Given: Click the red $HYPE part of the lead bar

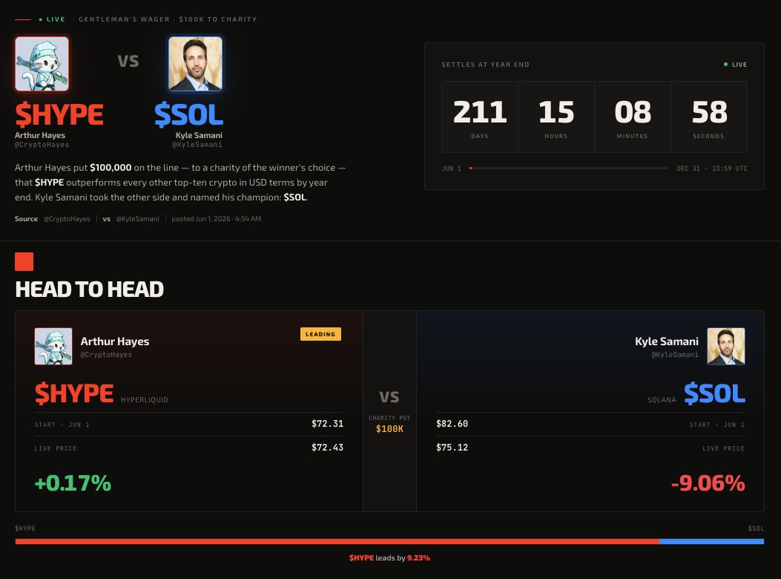Looking at the screenshot, I should pos(337,542).
